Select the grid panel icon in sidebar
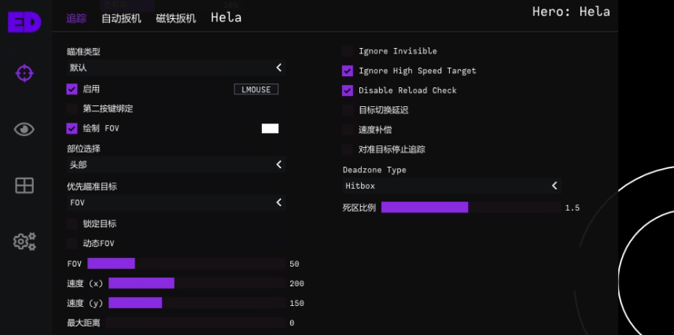Viewport: 674px width, 335px height. click(x=24, y=186)
